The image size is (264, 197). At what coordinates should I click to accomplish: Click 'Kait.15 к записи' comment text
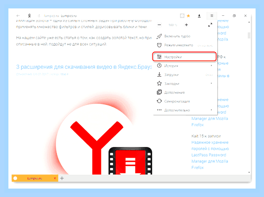[206, 136]
